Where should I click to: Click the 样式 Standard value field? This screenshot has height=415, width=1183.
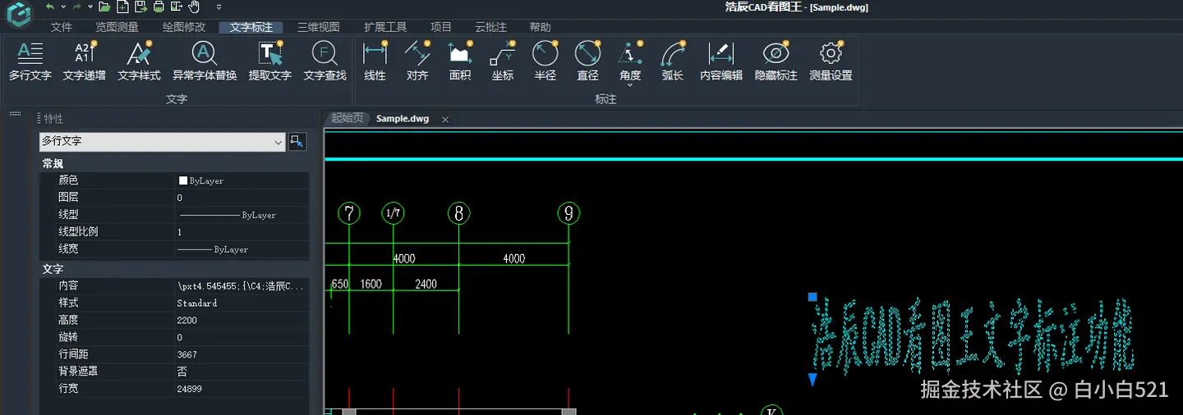pyautogui.click(x=242, y=303)
